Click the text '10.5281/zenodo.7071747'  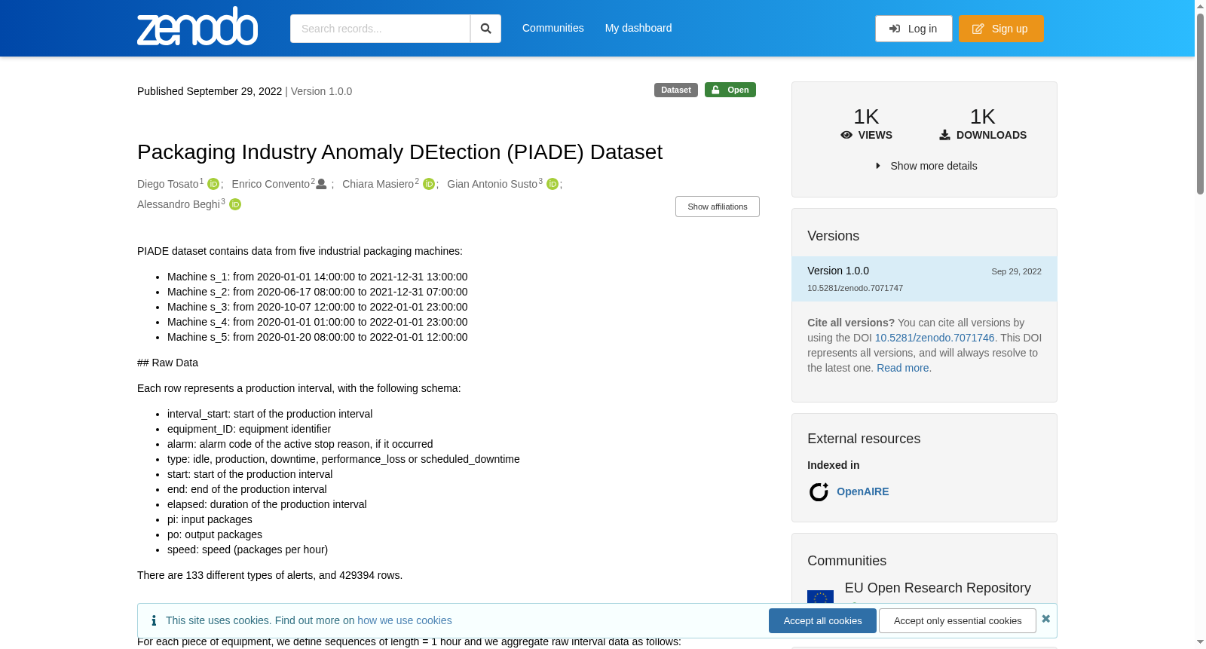point(855,288)
